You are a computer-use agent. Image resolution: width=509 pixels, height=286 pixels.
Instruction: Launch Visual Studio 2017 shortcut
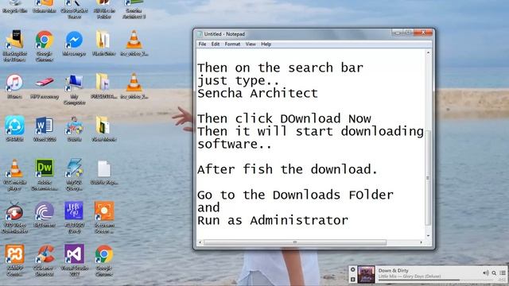coord(74,260)
